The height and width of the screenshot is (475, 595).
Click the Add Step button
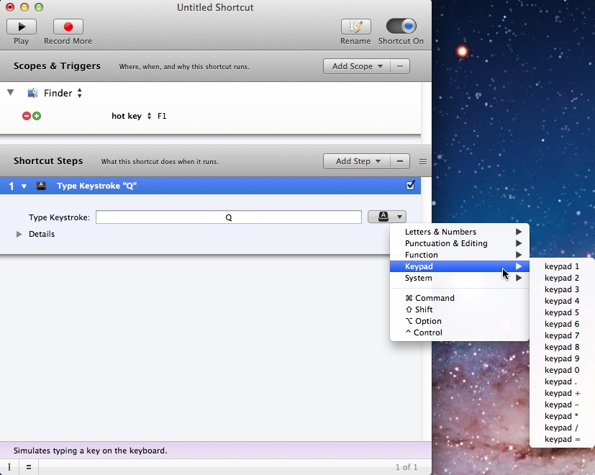(x=357, y=161)
